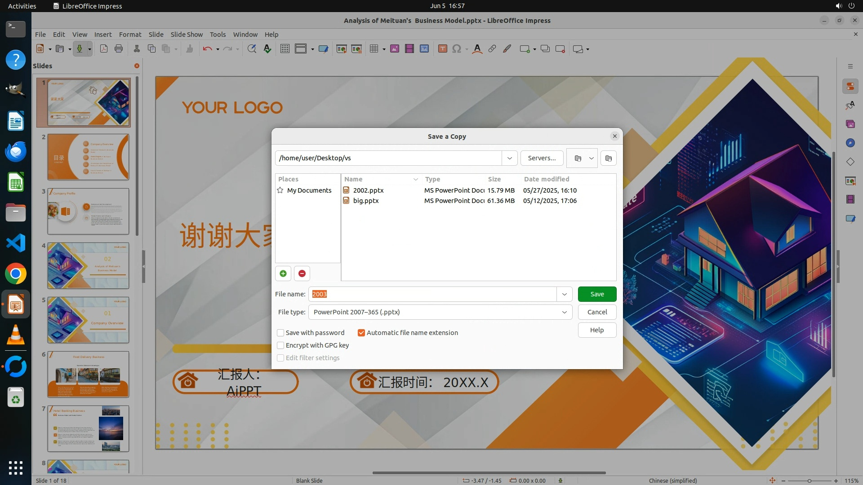
Task: Open Visual Studio Code from dock
Action: click(x=16, y=243)
